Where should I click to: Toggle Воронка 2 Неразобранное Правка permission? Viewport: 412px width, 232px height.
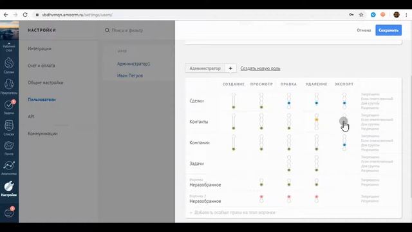[x=289, y=198]
